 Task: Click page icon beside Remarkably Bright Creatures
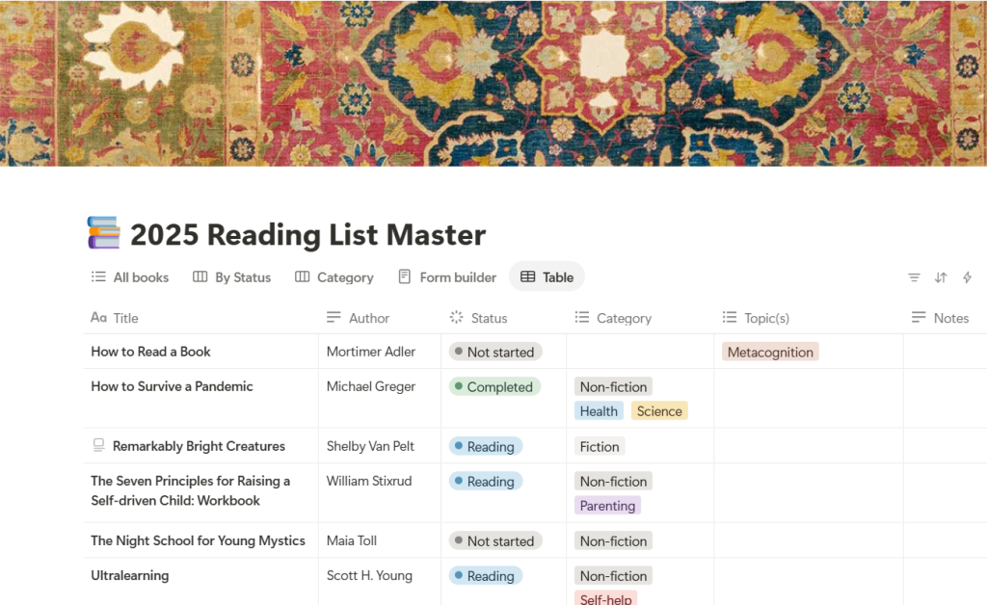click(98, 446)
